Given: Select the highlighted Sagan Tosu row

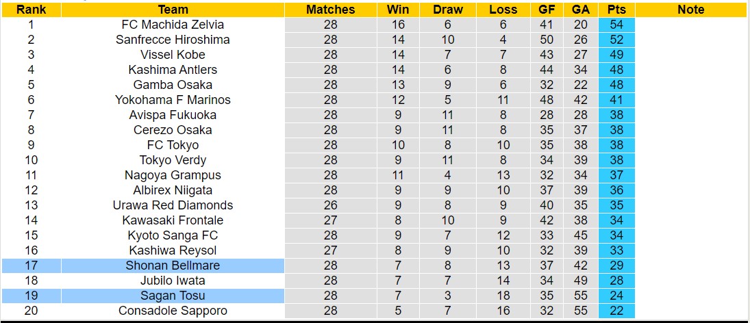Looking at the screenshot, I should tap(173, 296).
